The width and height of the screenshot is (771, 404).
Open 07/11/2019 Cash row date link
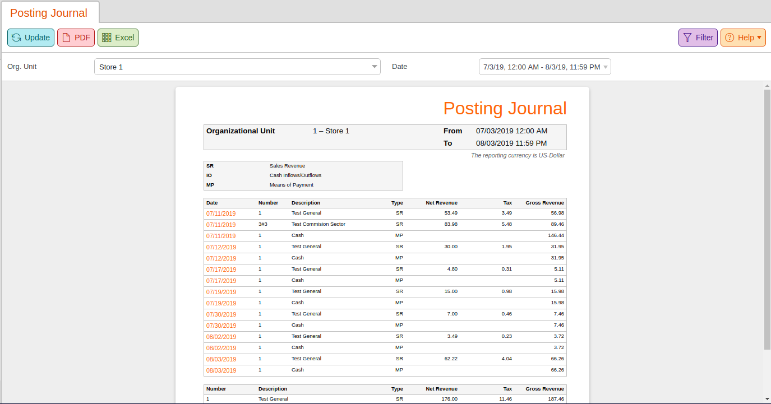tap(221, 236)
